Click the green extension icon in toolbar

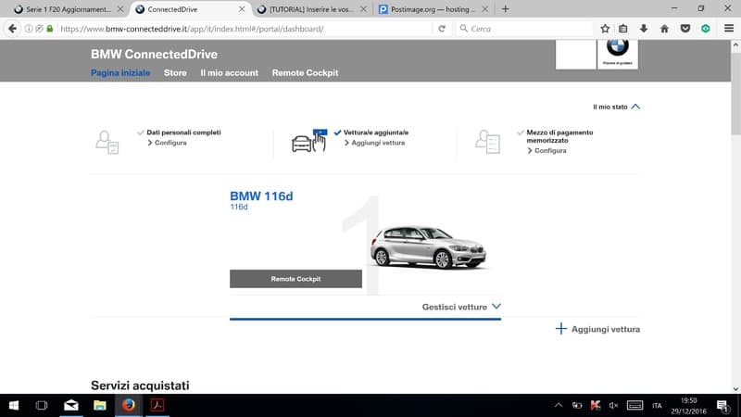706,29
